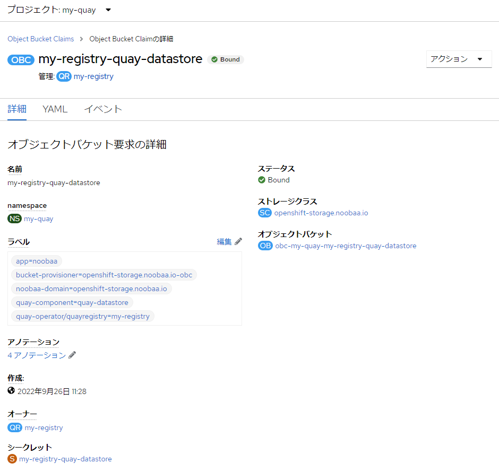Switch to the YAML tab

tap(55, 109)
